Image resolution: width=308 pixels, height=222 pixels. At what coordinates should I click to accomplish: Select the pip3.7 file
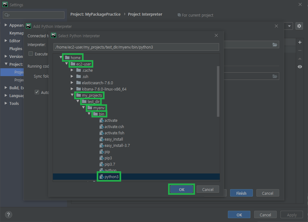107,164
